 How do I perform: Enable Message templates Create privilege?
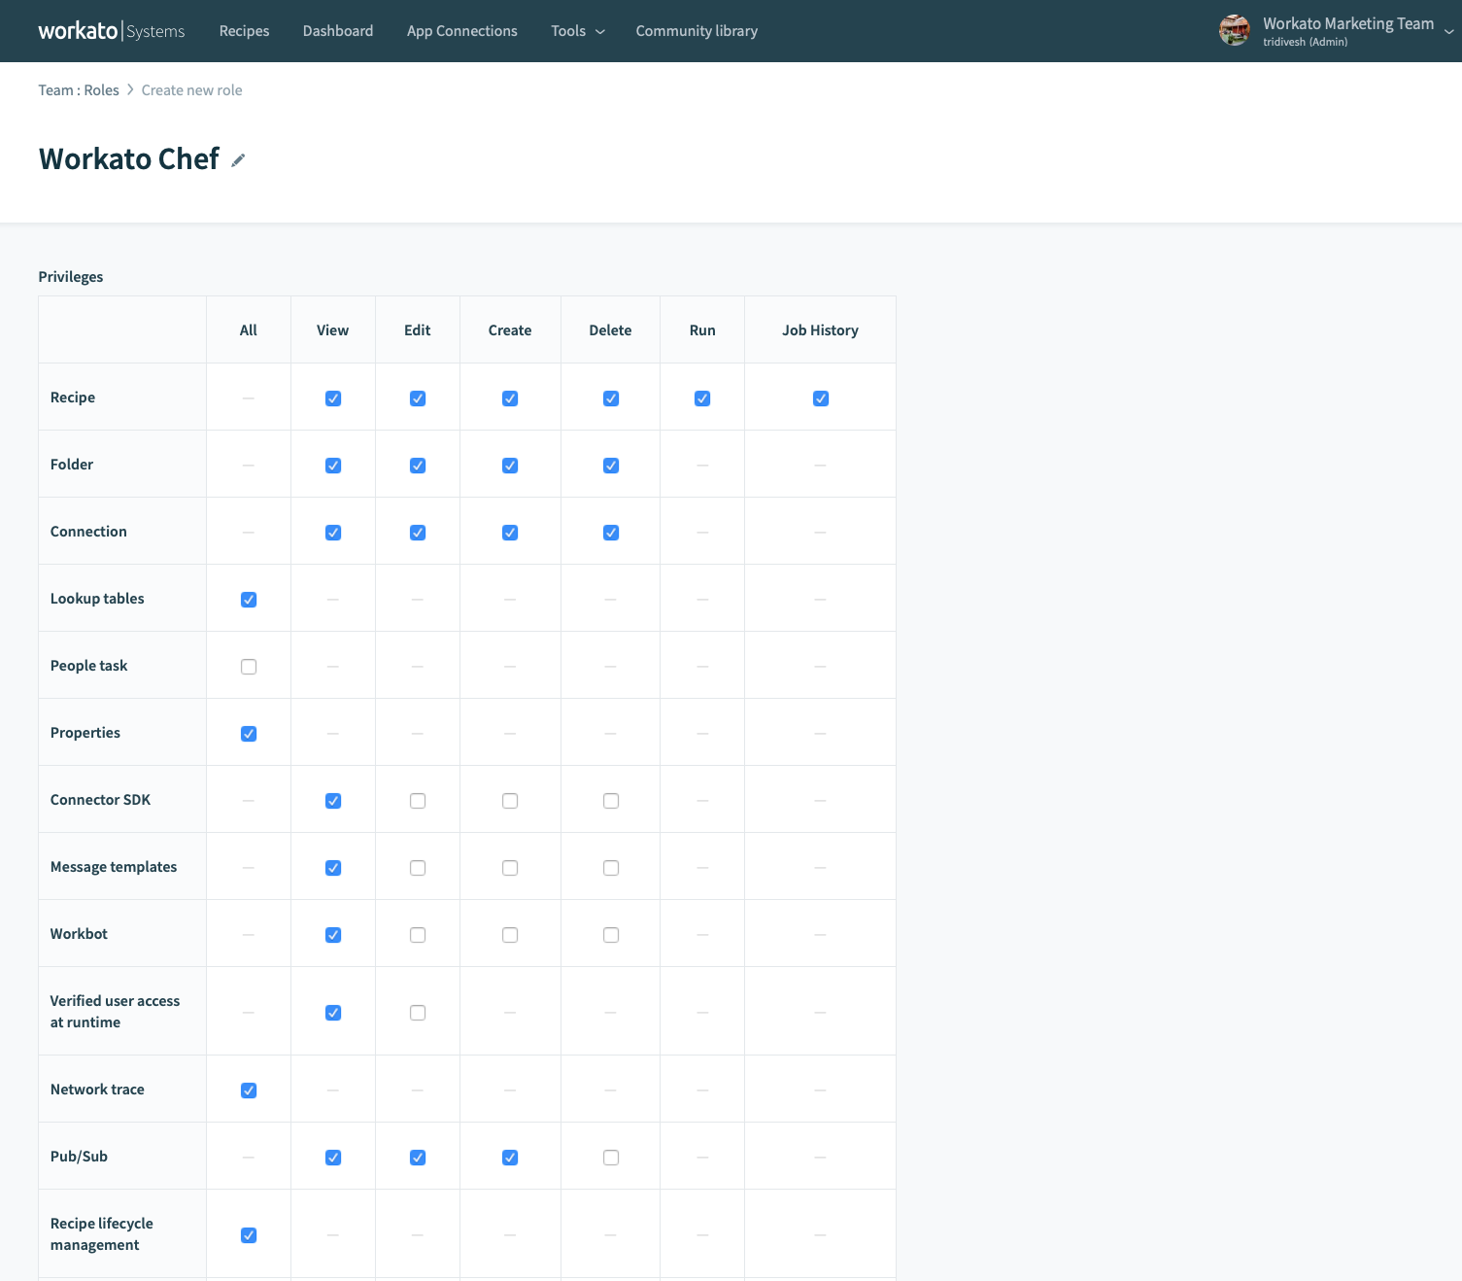click(510, 868)
